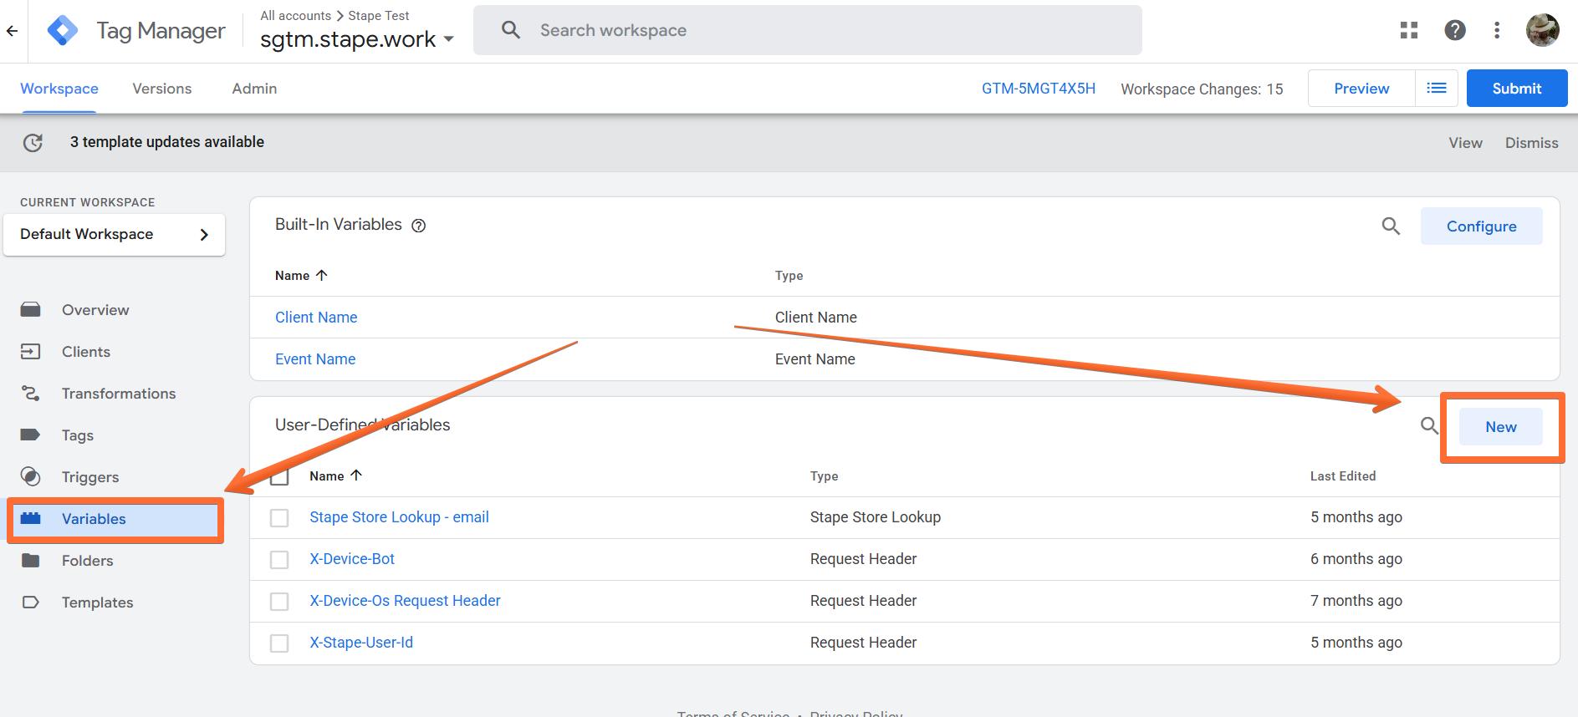Open the Client Name variable link

(316, 318)
